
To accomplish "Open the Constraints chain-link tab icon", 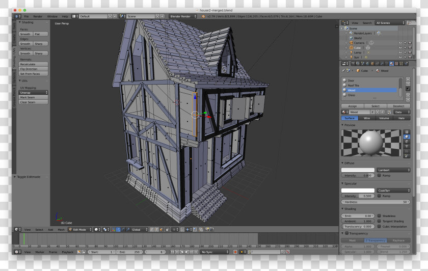I will (x=377, y=64).
